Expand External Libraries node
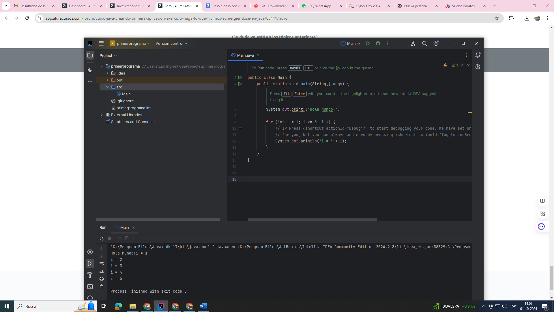The width and height of the screenshot is (554, 312). 102,115
